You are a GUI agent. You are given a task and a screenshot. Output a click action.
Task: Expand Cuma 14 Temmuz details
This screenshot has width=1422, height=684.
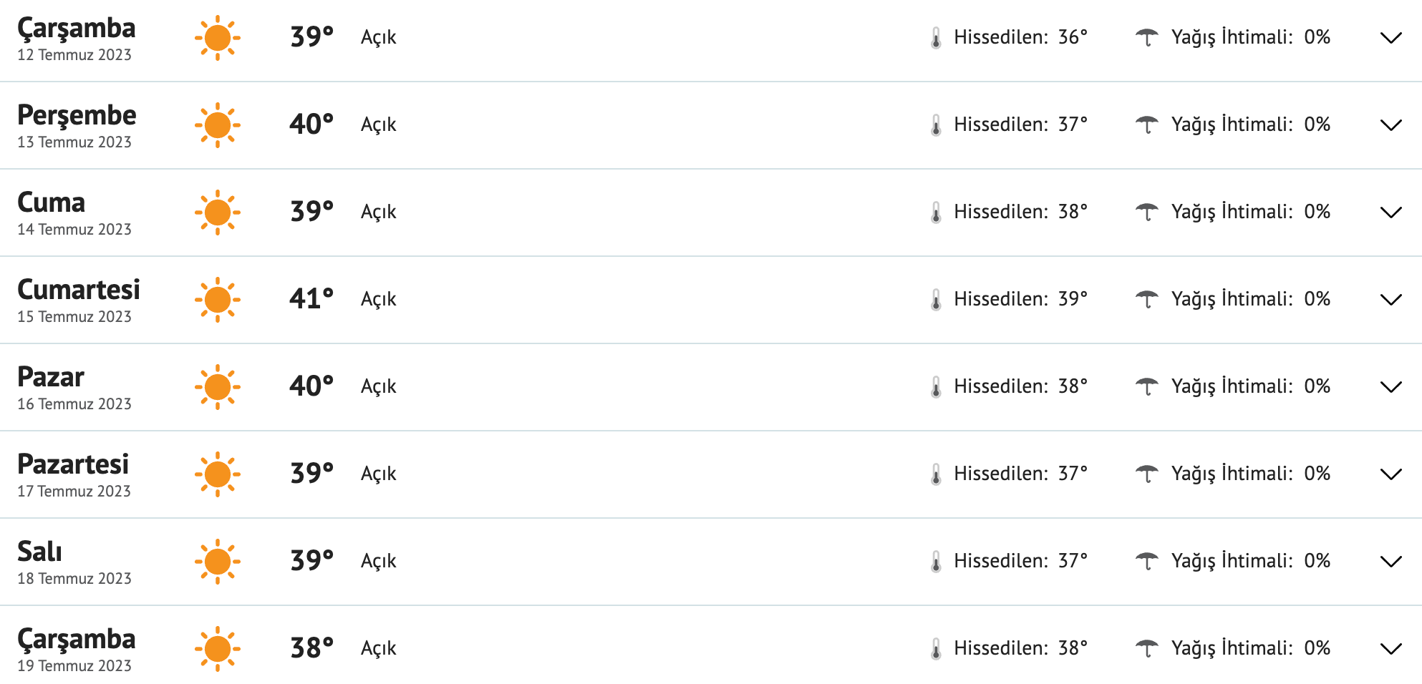coord(1390,212)
